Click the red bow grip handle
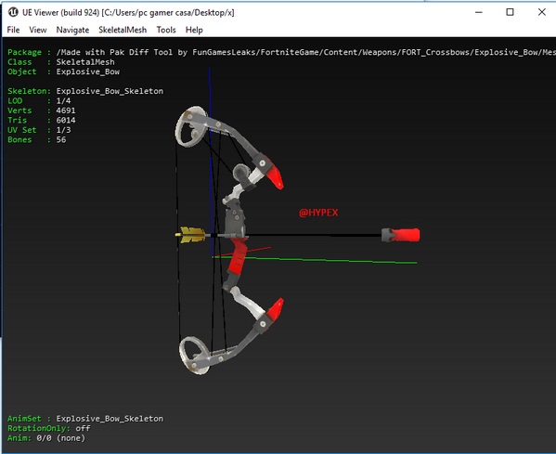The width and height of the screenshot is (556, 454). [x=238, y=256]
